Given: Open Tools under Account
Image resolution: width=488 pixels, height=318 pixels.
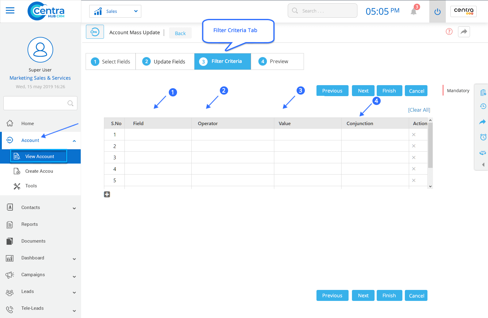Looking at the screenshot, I should 31,186.
